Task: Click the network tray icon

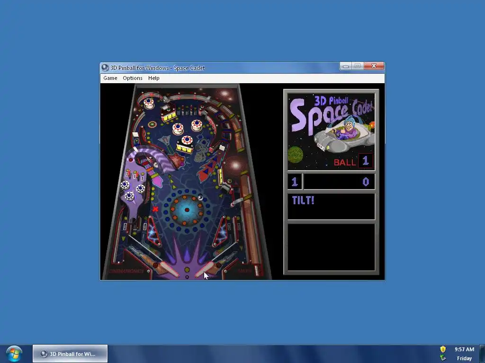Action: (443, 358)
